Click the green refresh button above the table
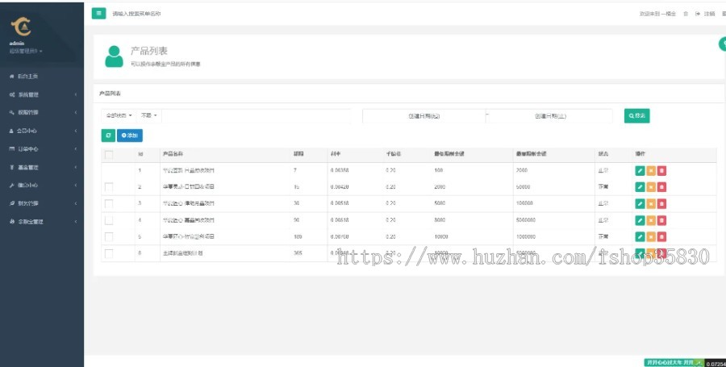 pos(108,136)
